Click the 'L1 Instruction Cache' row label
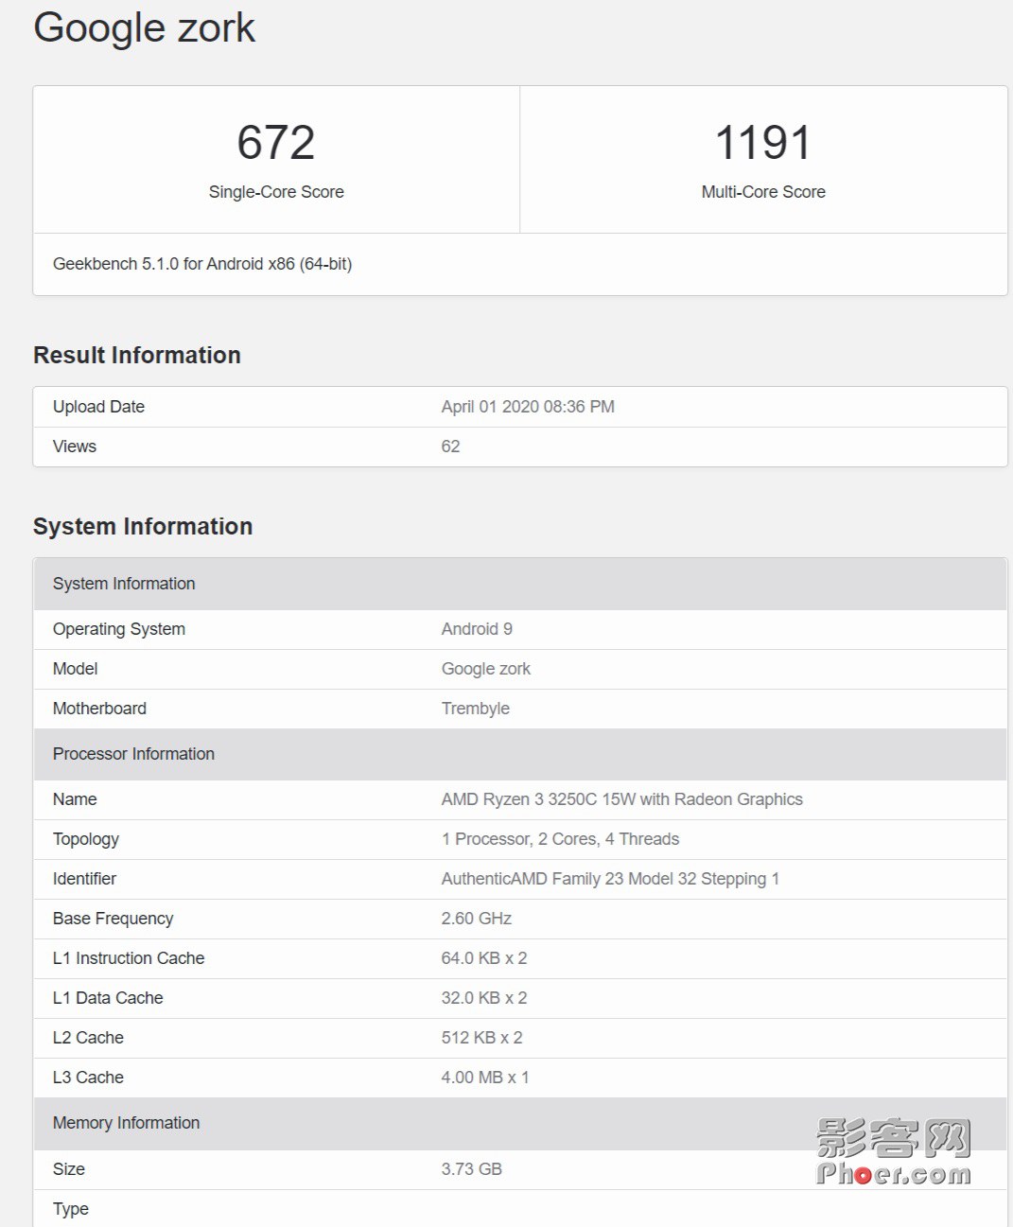1013x1227 pixels. click(x=129, y=958)
